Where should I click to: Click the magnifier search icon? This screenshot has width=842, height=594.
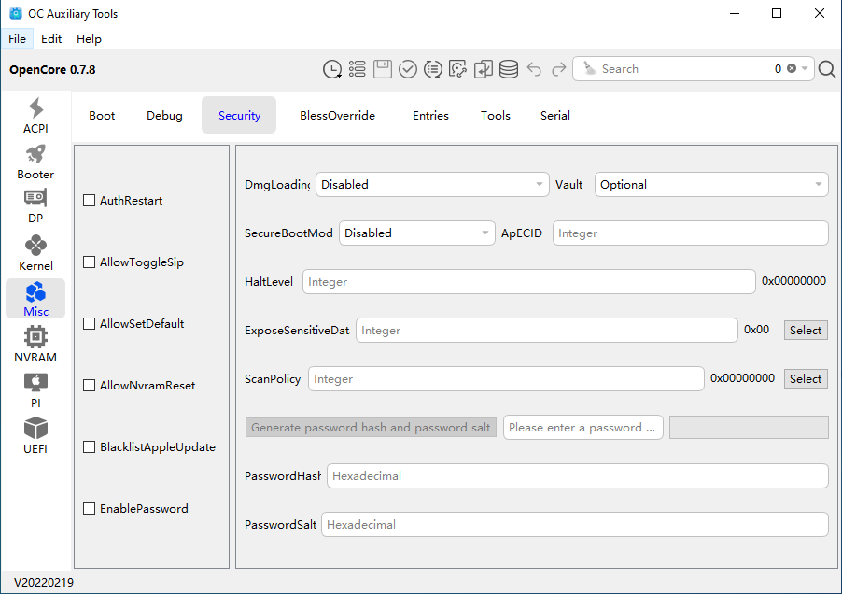[827, 69]
